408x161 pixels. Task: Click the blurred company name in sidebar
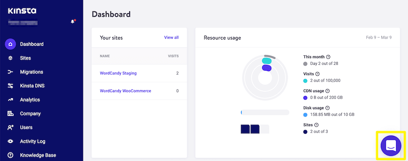point(23,23)
